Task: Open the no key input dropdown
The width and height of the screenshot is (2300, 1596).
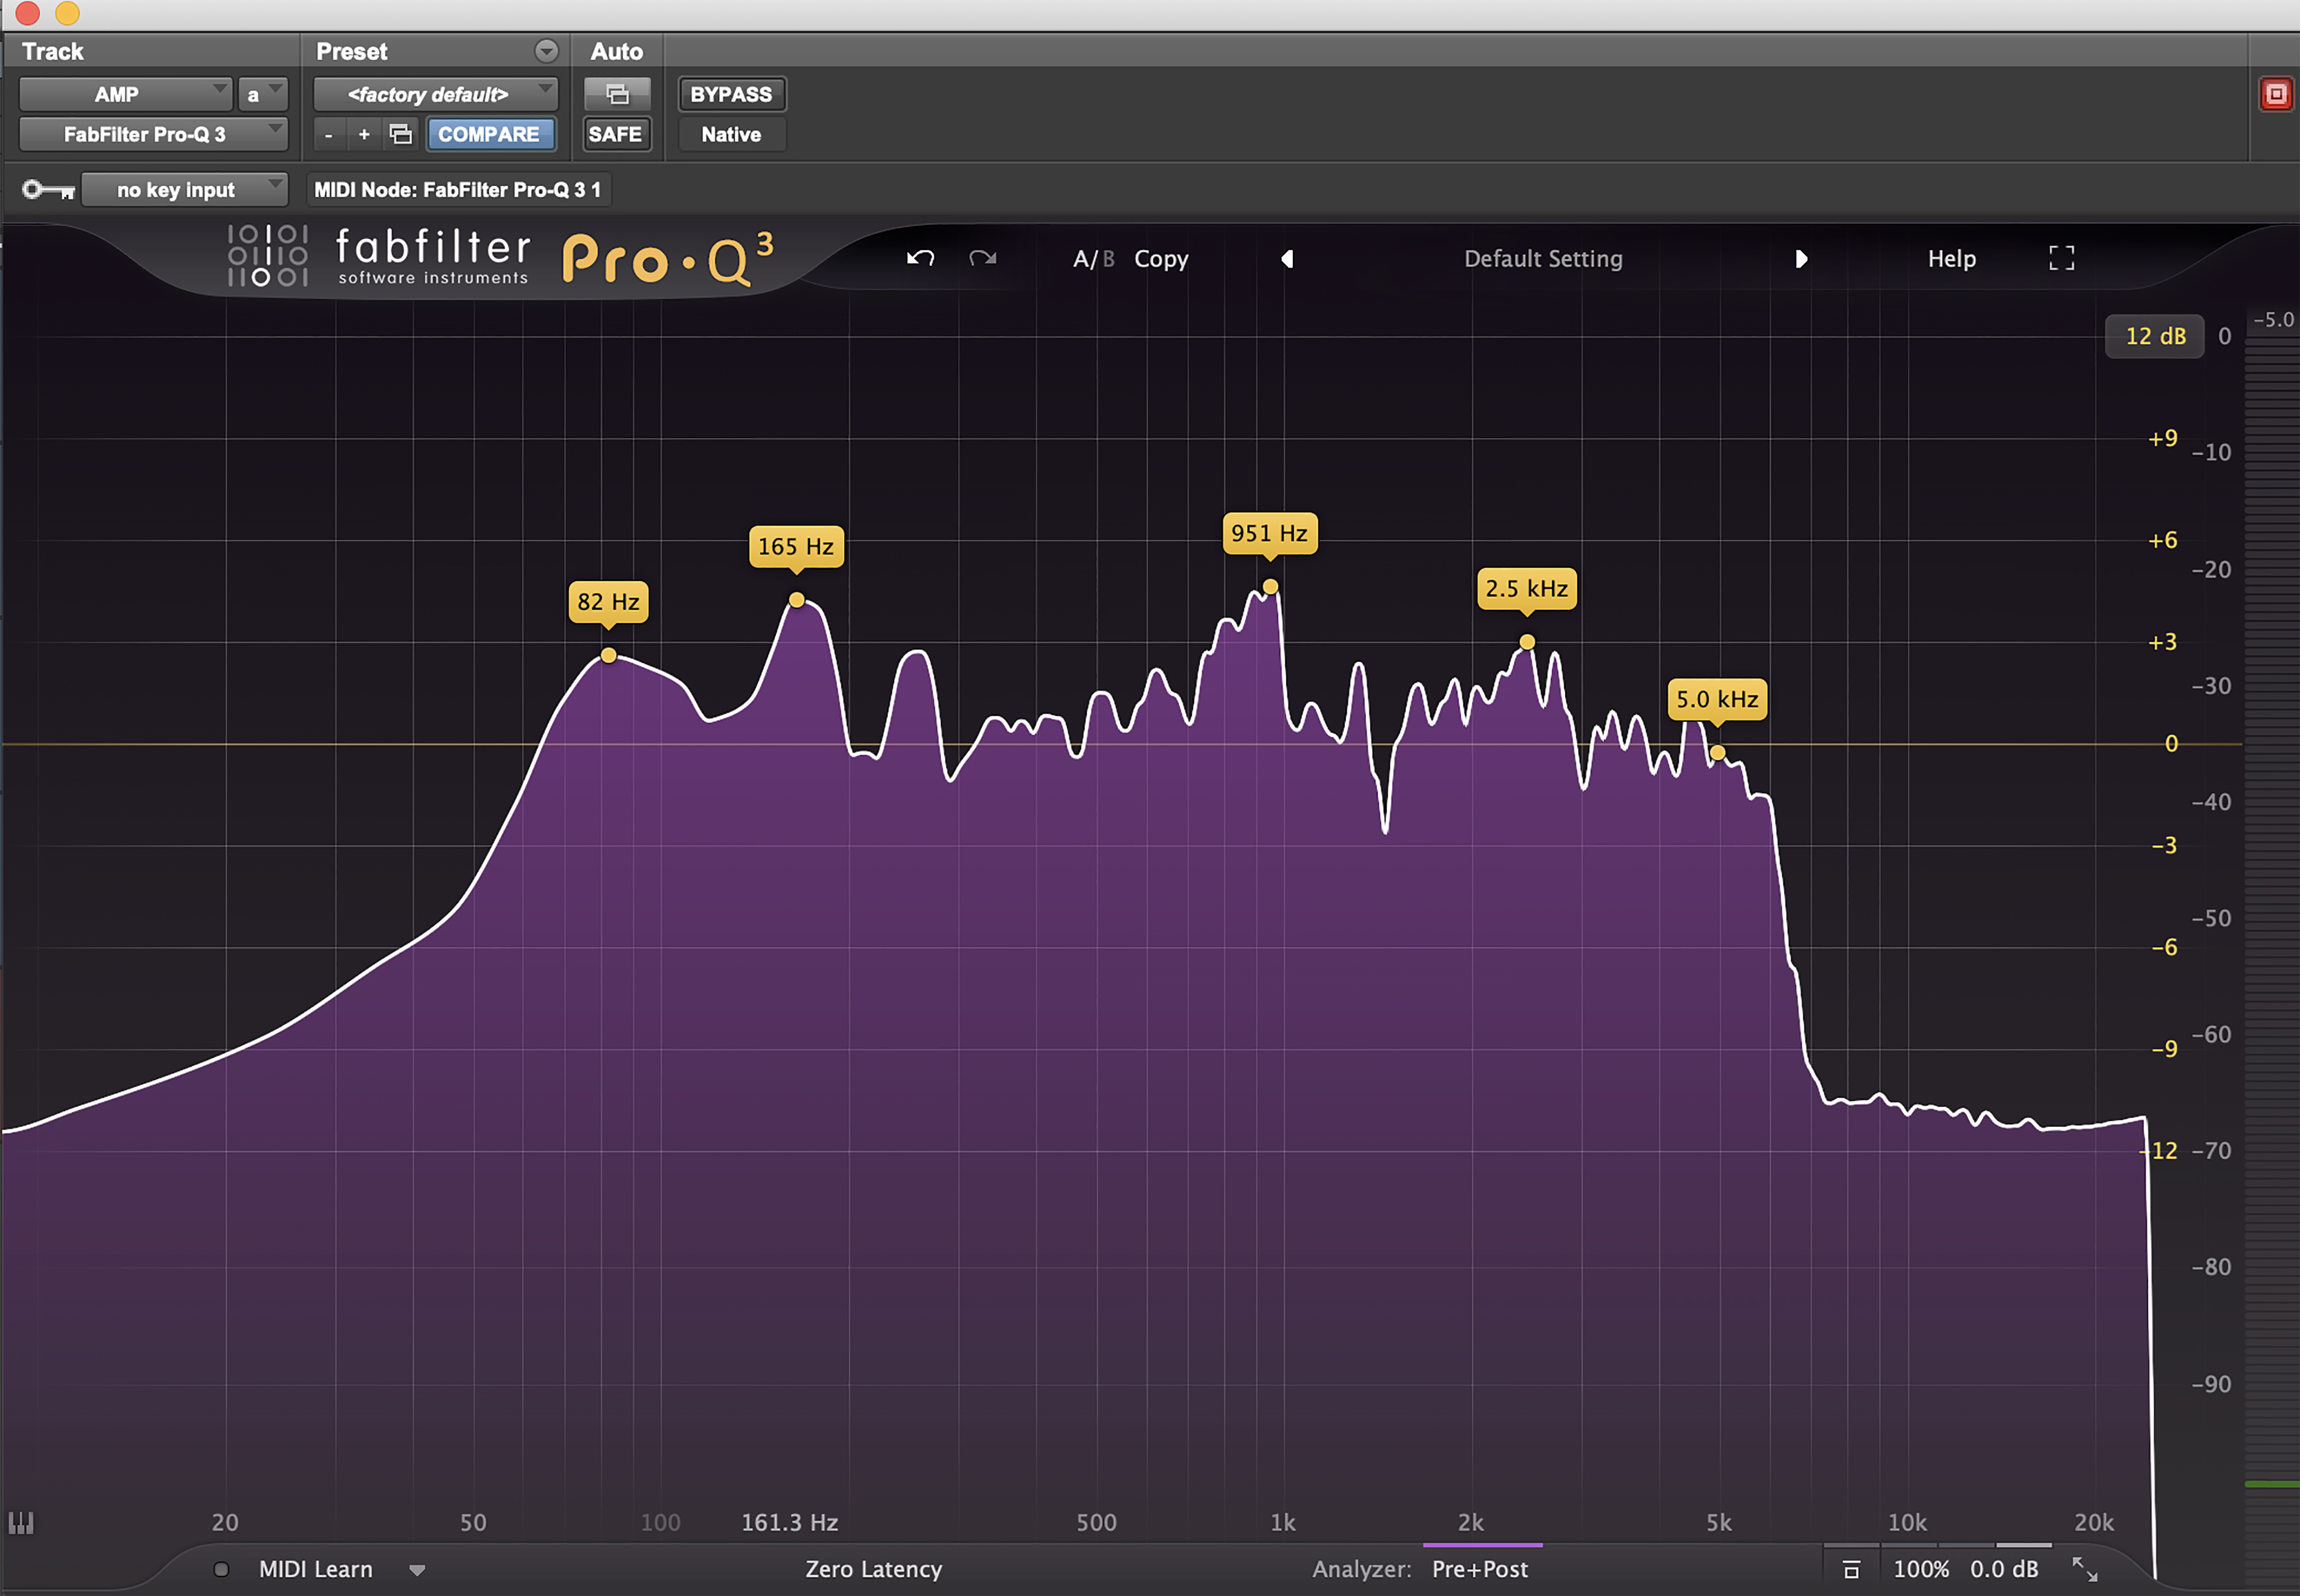Action: pyautogui.click(x=184, y=189)
